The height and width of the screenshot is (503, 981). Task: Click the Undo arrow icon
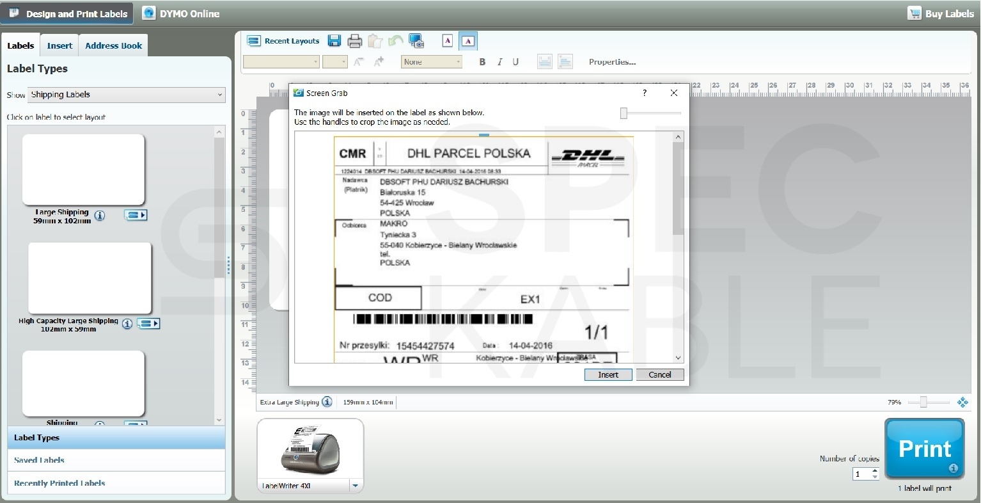[396, 41]
